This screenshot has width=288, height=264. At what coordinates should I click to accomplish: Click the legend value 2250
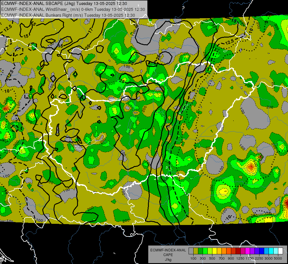259,258
